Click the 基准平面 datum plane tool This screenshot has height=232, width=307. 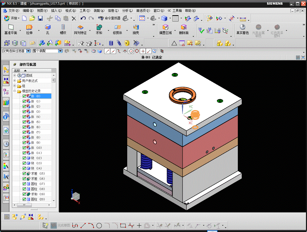coord(11,29)
